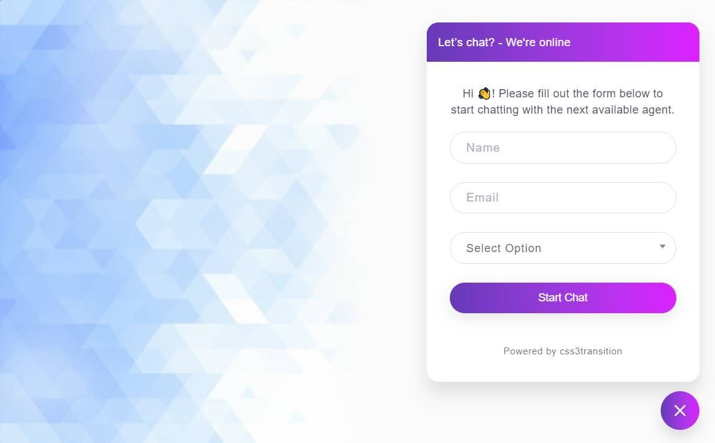
Task: Click the "We're online" status text
Action: pyautogui.click(x=538, y=42)
